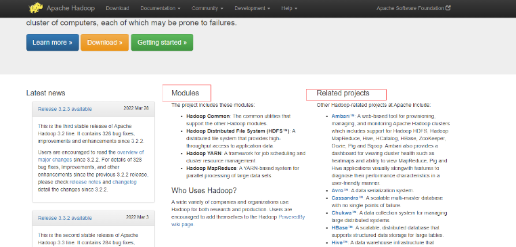
Task: Click the green Getting started button
Action: tap(162, 43)
